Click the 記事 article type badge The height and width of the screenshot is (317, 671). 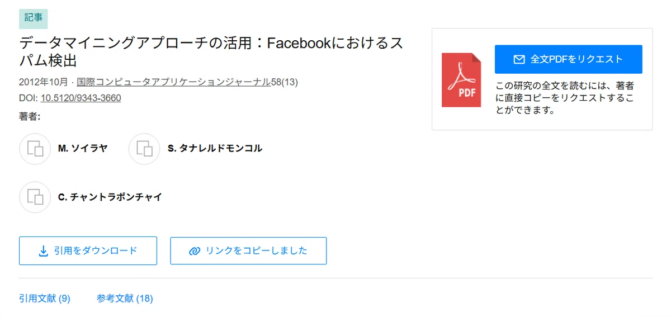click(34, 18)
